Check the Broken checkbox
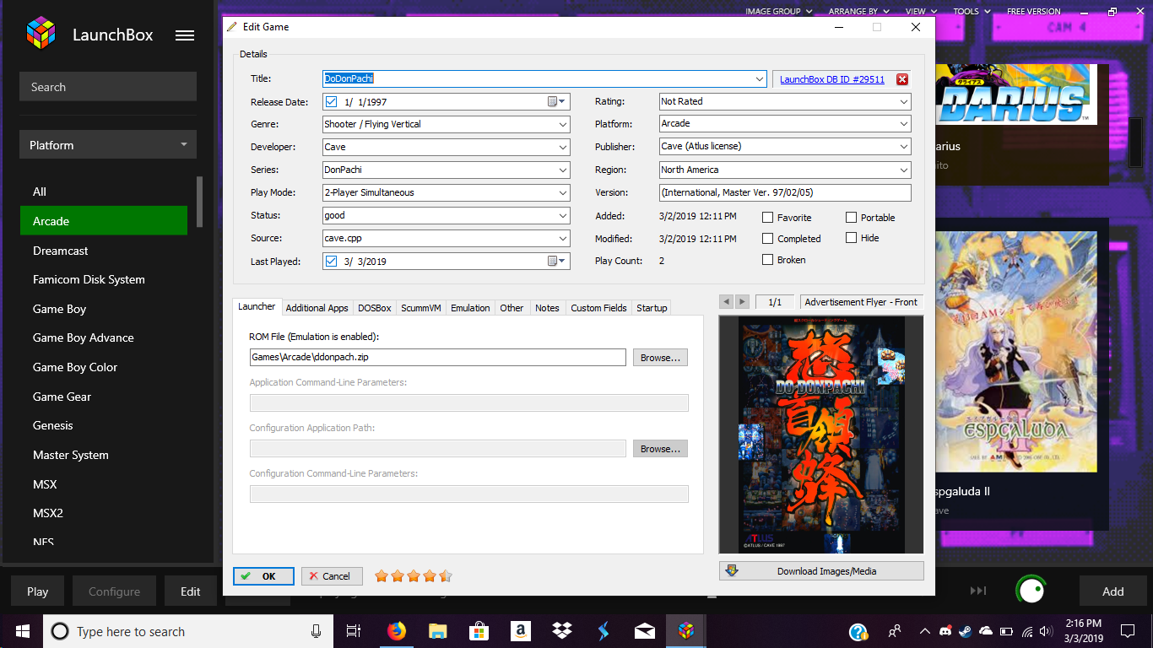Viewport: 1153px width, 648px height. point(767,260)
